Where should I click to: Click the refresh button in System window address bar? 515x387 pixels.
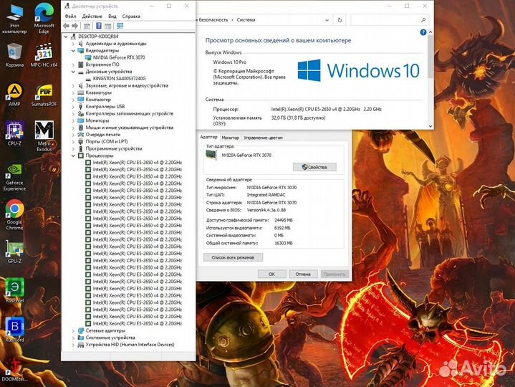(340, 20)
